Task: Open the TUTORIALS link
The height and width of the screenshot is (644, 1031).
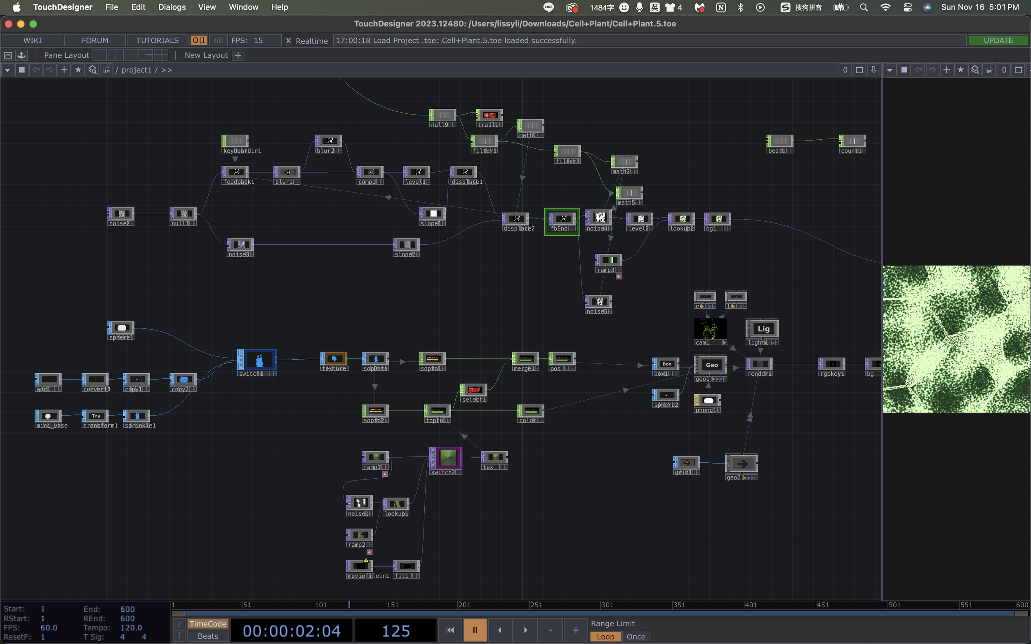Action: pos(157,40)
